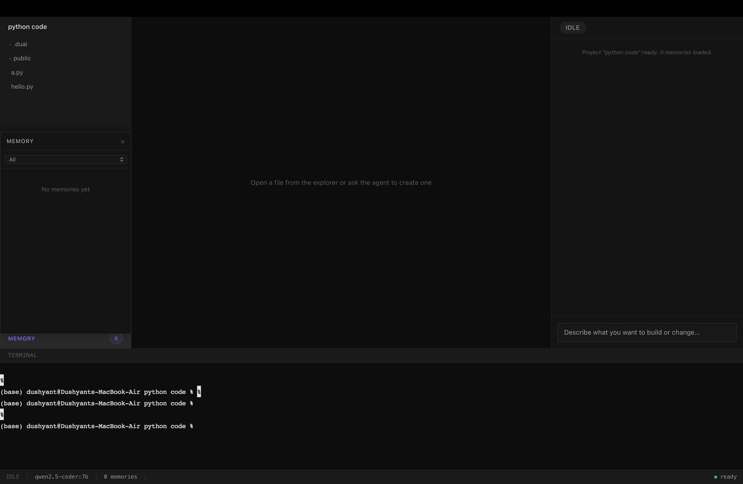Click the 0 memories status bar item
Image resolution: width=743 pixels, height=484 pixels.
[x=120, y=477]
